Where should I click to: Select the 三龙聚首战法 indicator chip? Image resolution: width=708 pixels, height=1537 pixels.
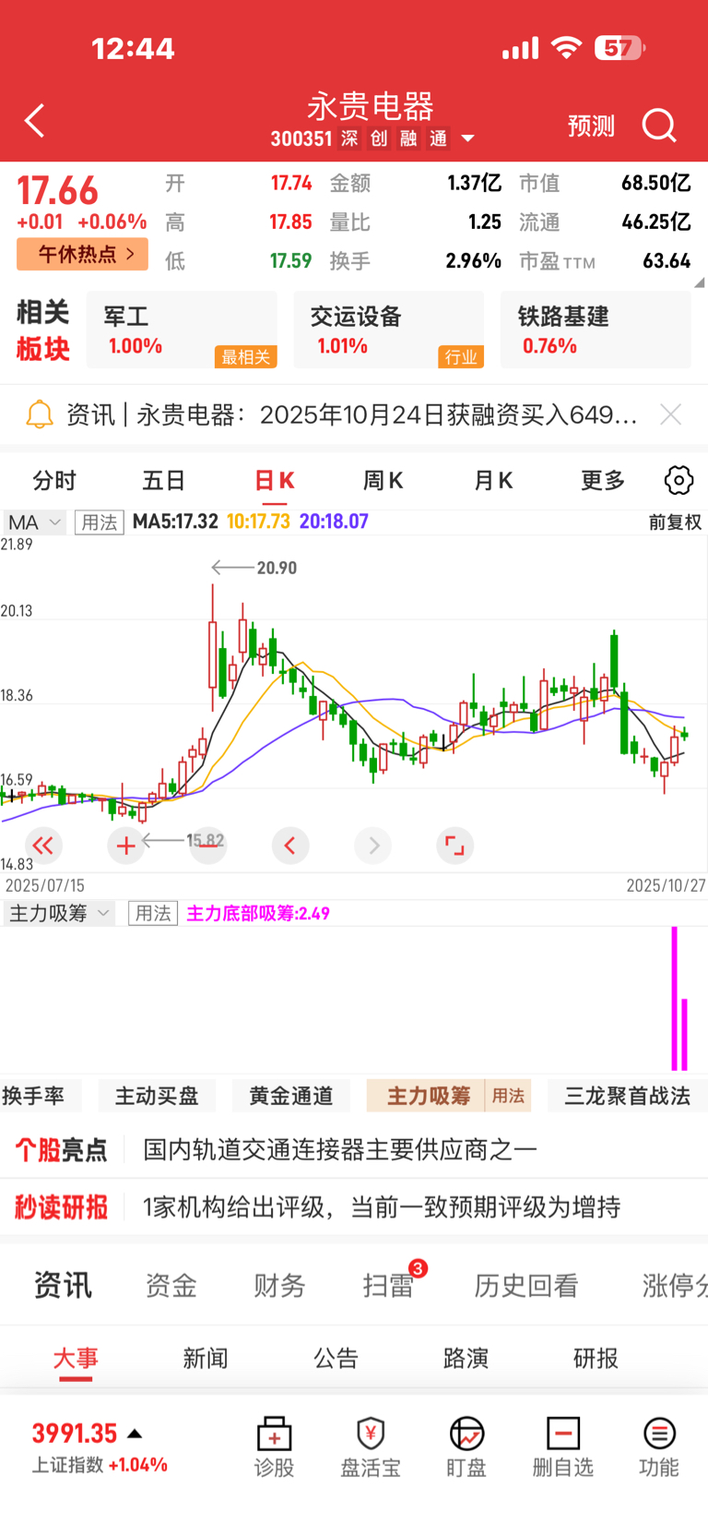point(627,1096)
